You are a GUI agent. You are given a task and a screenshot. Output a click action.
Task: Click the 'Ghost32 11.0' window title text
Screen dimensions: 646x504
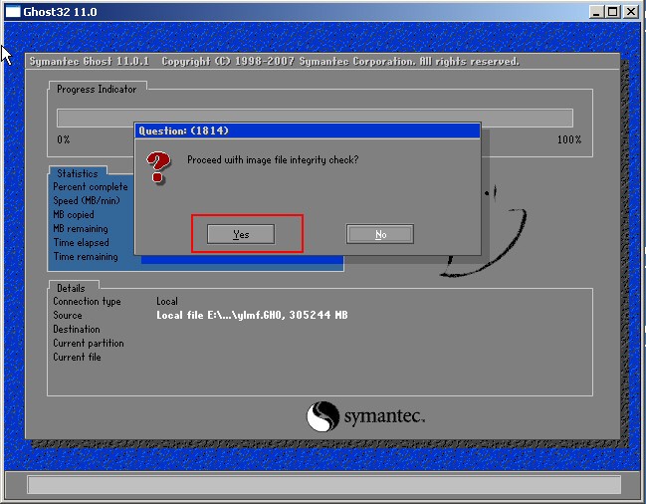[x=60, y=12]
